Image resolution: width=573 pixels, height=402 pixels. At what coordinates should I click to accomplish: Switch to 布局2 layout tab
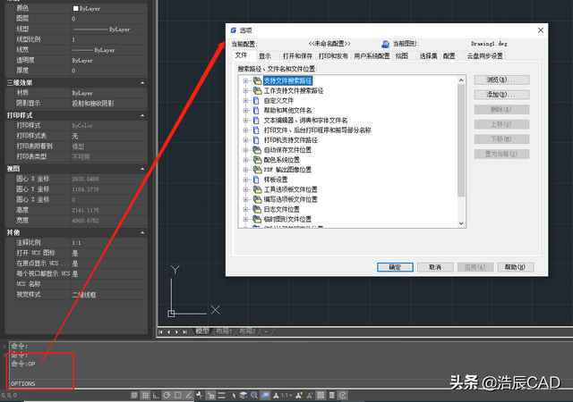pos(247,331)
